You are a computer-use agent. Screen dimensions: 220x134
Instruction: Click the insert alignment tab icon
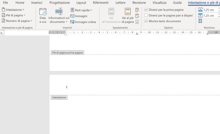(201, 21)
